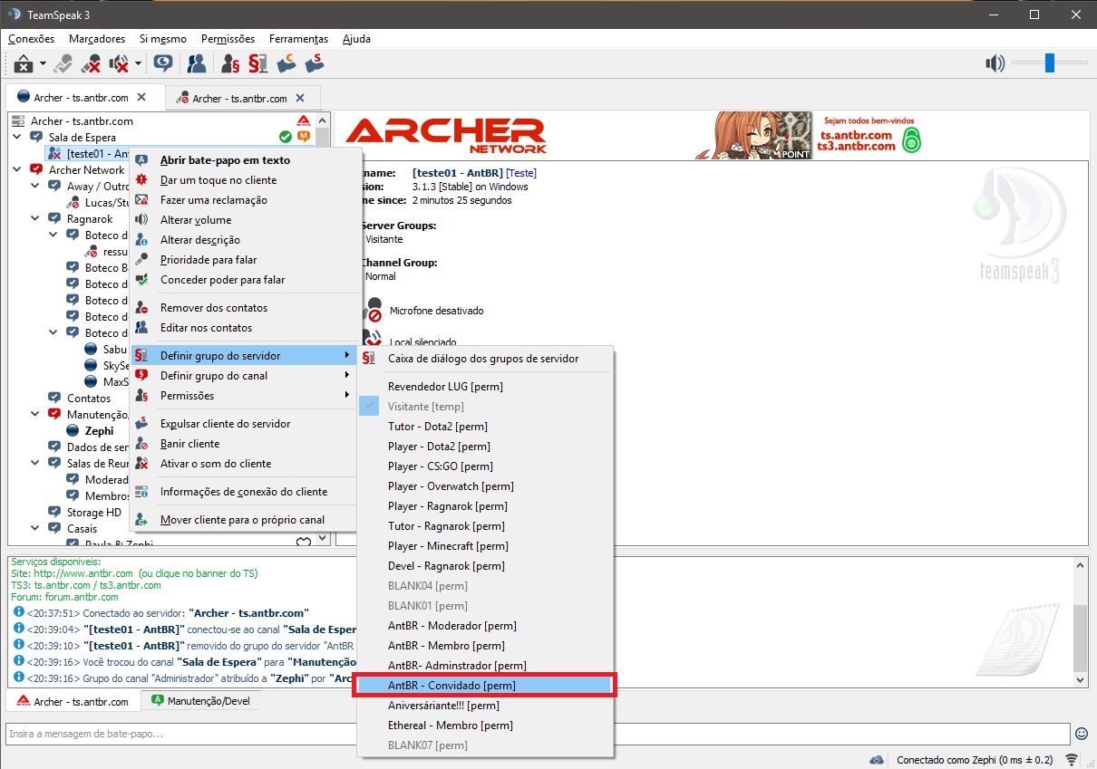
Task: Toggle away status toolbar icon
Action: coord(23,63)
